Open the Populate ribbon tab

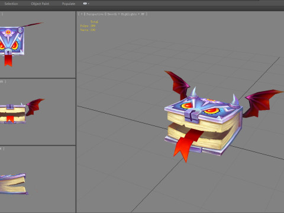coord(69,4)
